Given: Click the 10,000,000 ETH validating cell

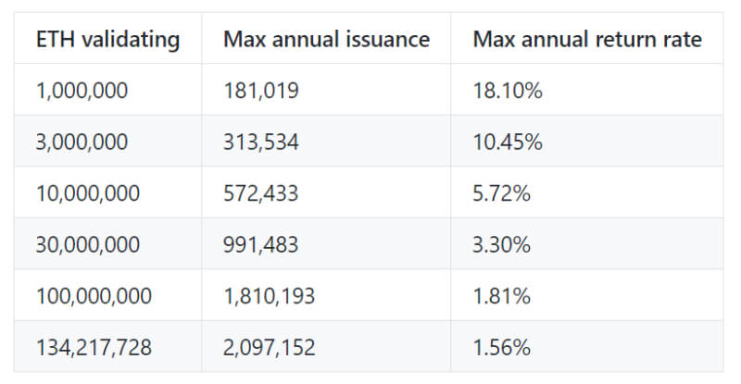Looking at the screenshot, I should click(87, 193).
